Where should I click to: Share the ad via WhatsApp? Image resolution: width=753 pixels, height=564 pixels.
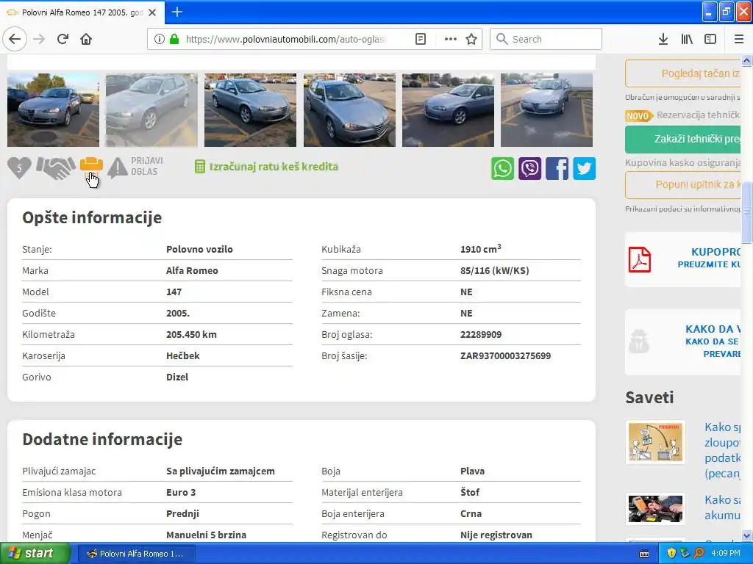pyautogui.click(x=502, y=168)
